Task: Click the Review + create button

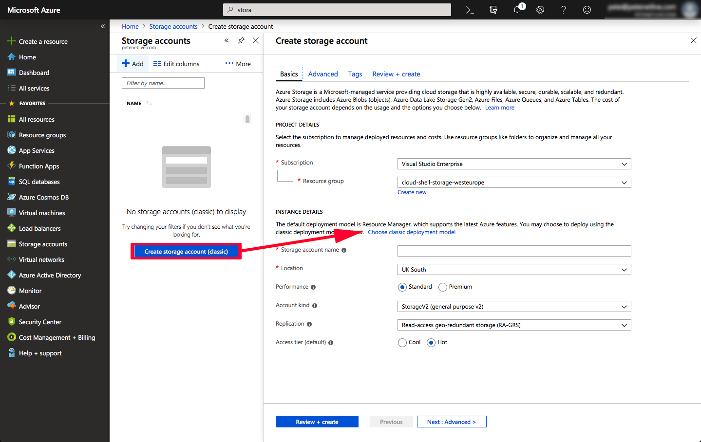Action: point(317,422)
